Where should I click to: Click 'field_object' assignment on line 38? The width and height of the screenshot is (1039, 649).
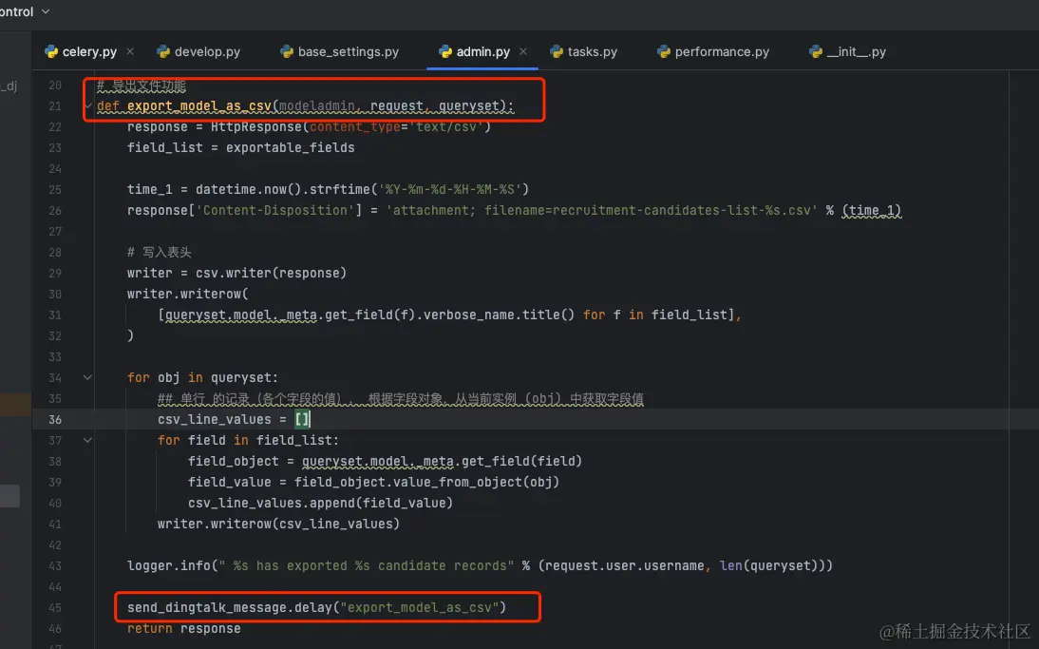(x=234, y=462)
